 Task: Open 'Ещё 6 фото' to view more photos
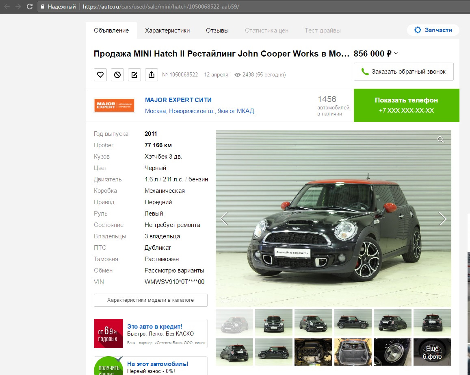[x=432, y=352]
